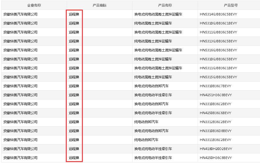Click product name in the HN5310GJBB36C5BEVY row
This screenshot has height=163, width=260.
[153, 59]
